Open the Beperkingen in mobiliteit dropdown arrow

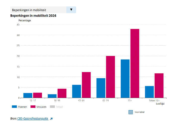tap(71, 10)
